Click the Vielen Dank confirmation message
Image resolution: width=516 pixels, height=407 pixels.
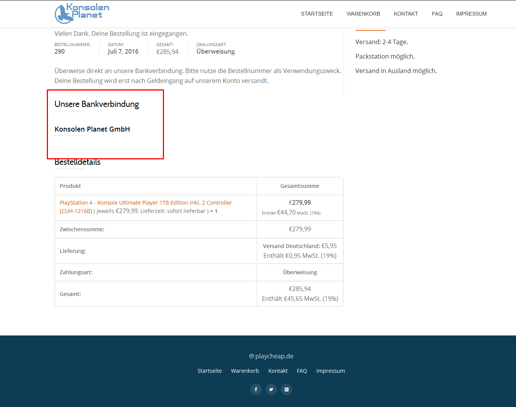coord(121,33)
